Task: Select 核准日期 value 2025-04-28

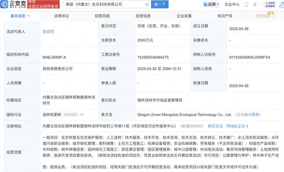Action: pos(239,86)
